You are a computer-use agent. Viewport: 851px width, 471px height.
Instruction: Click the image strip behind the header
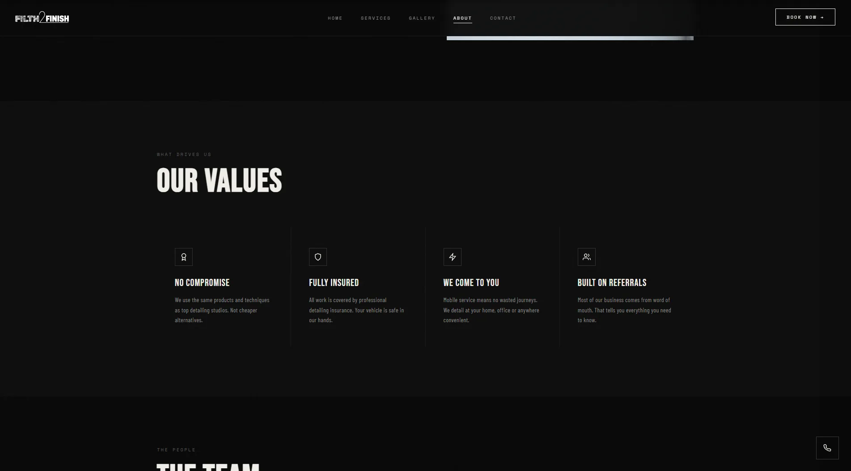[570, 38]
